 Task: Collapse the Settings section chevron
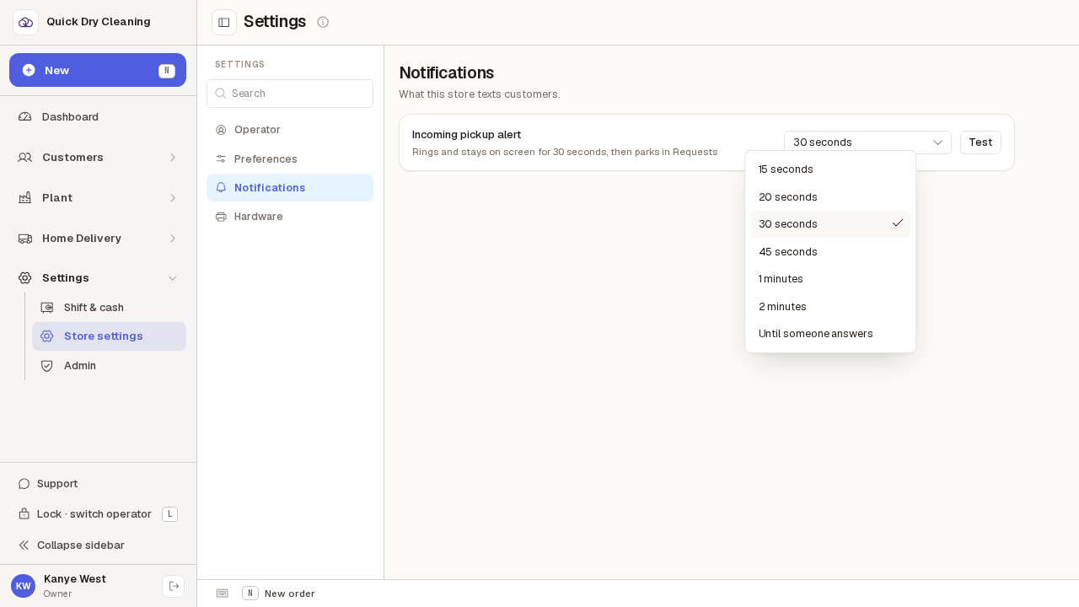pos(173,278)
